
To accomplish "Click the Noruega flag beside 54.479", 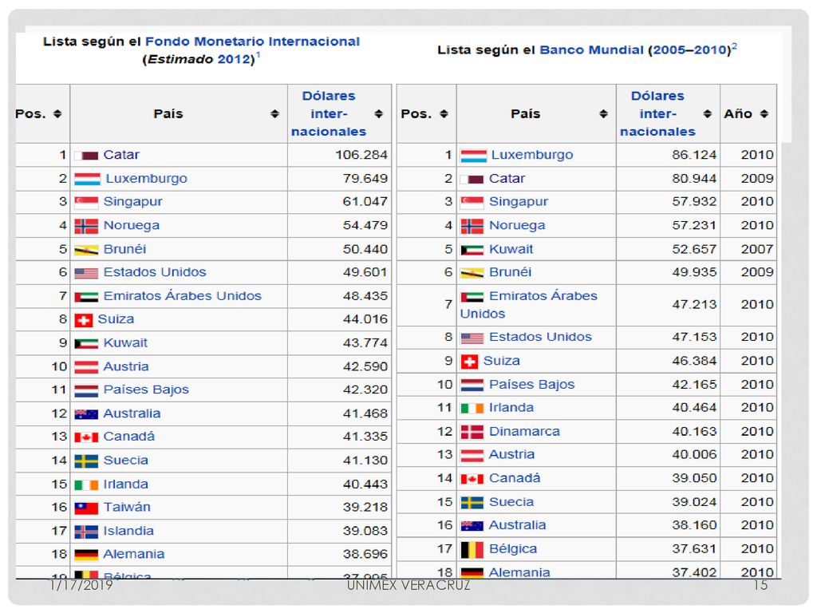I will coord(86,226).
